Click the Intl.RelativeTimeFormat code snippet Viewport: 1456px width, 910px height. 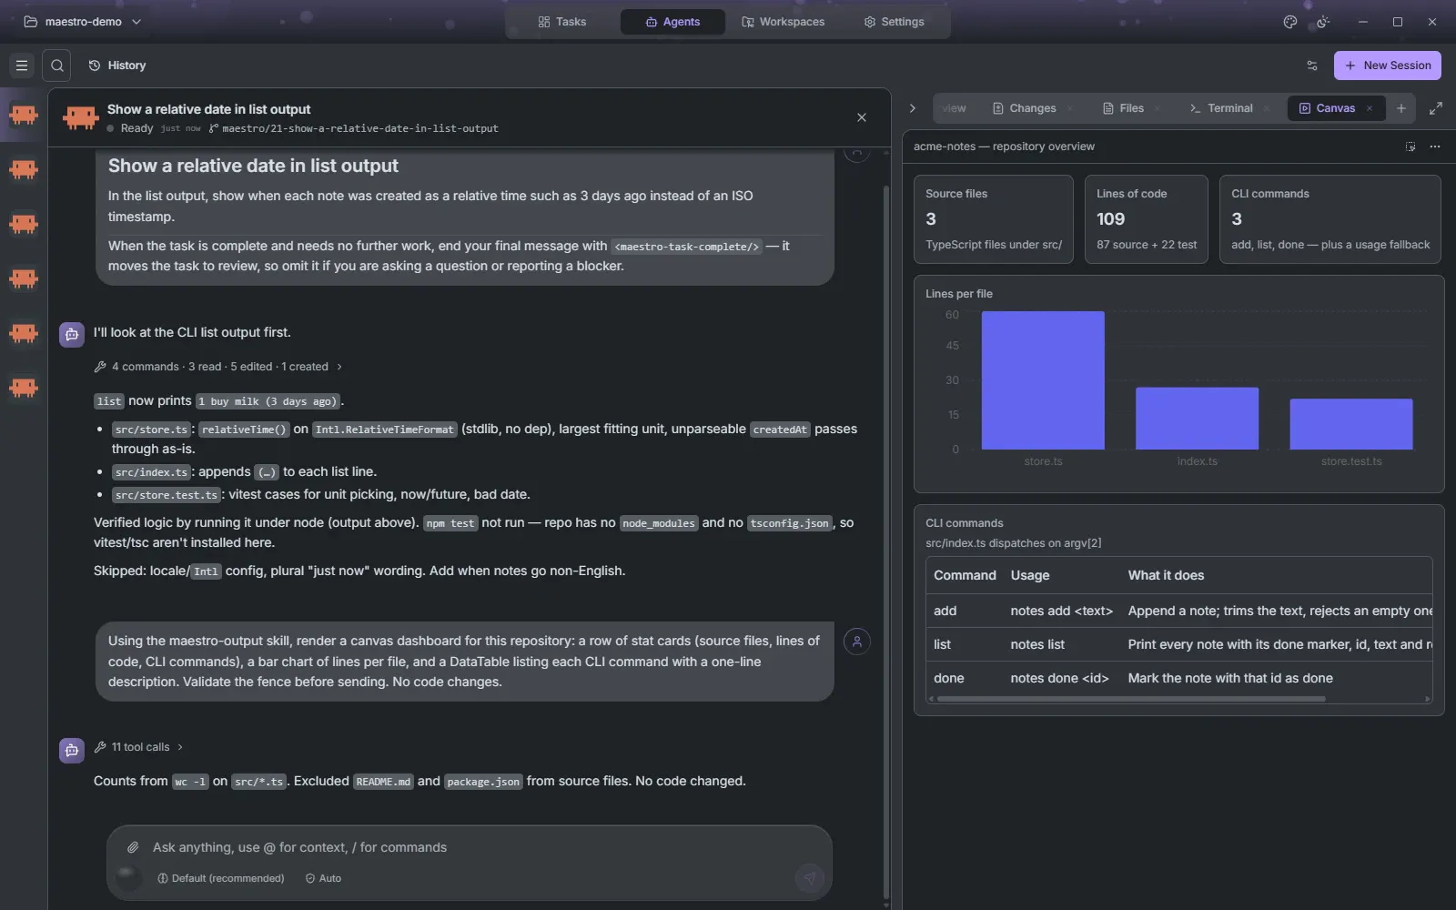coord(385,430)
